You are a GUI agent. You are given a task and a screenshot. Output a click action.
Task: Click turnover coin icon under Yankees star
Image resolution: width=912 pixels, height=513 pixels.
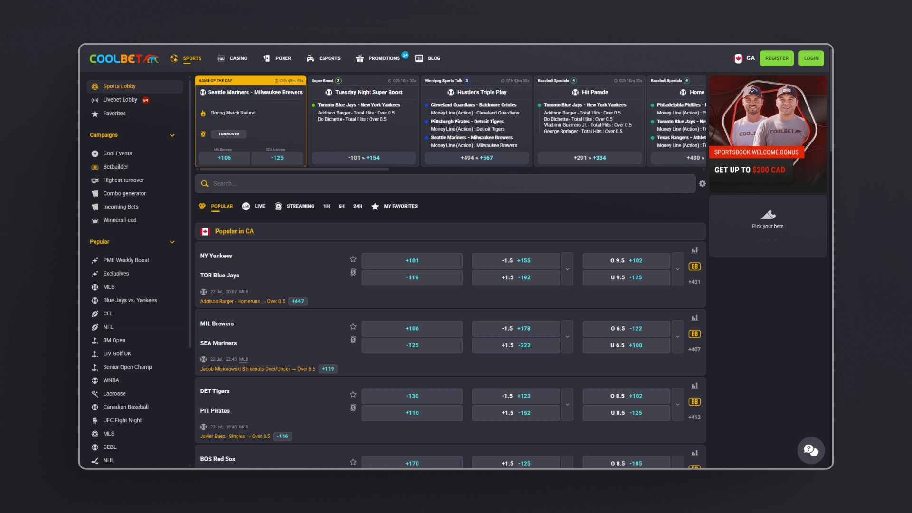point(353,272)
